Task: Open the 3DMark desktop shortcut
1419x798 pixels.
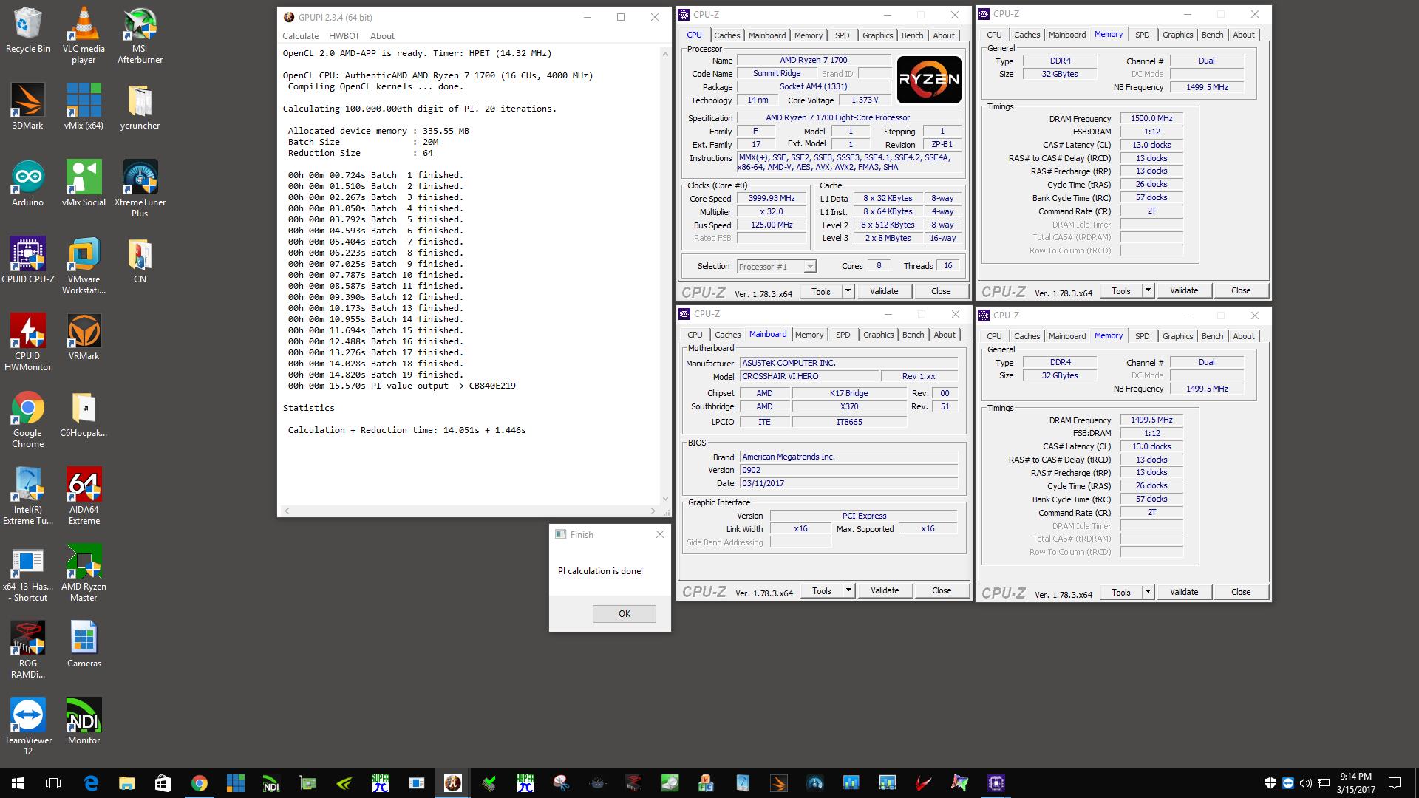Action: (27, 107)
